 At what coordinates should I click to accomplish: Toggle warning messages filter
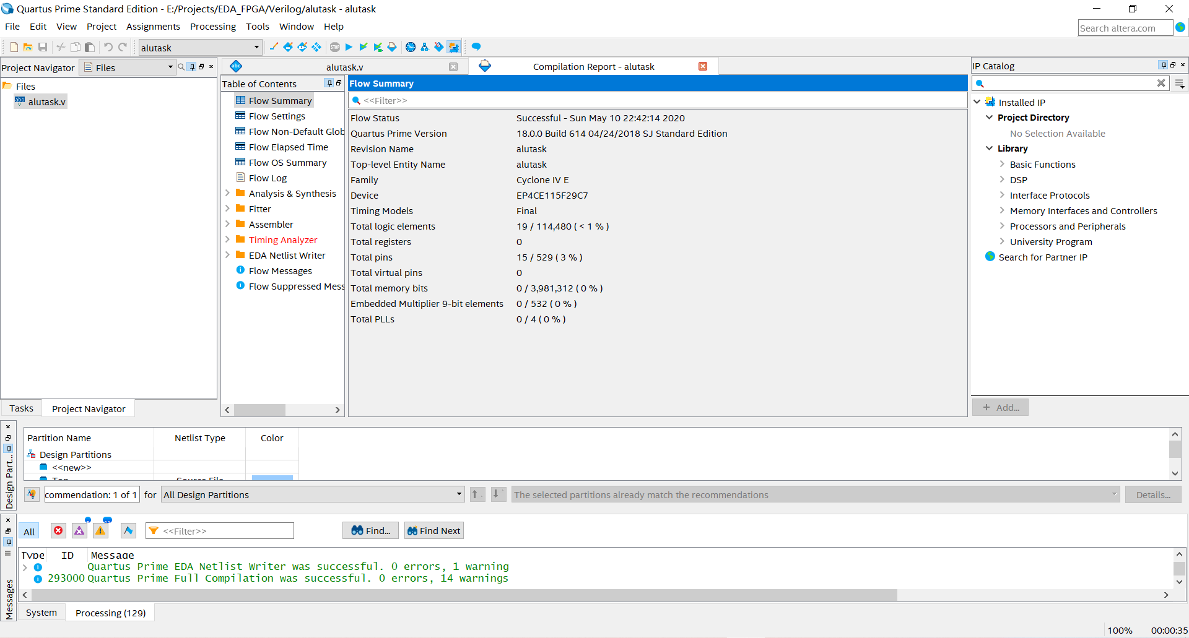point(100,531)
